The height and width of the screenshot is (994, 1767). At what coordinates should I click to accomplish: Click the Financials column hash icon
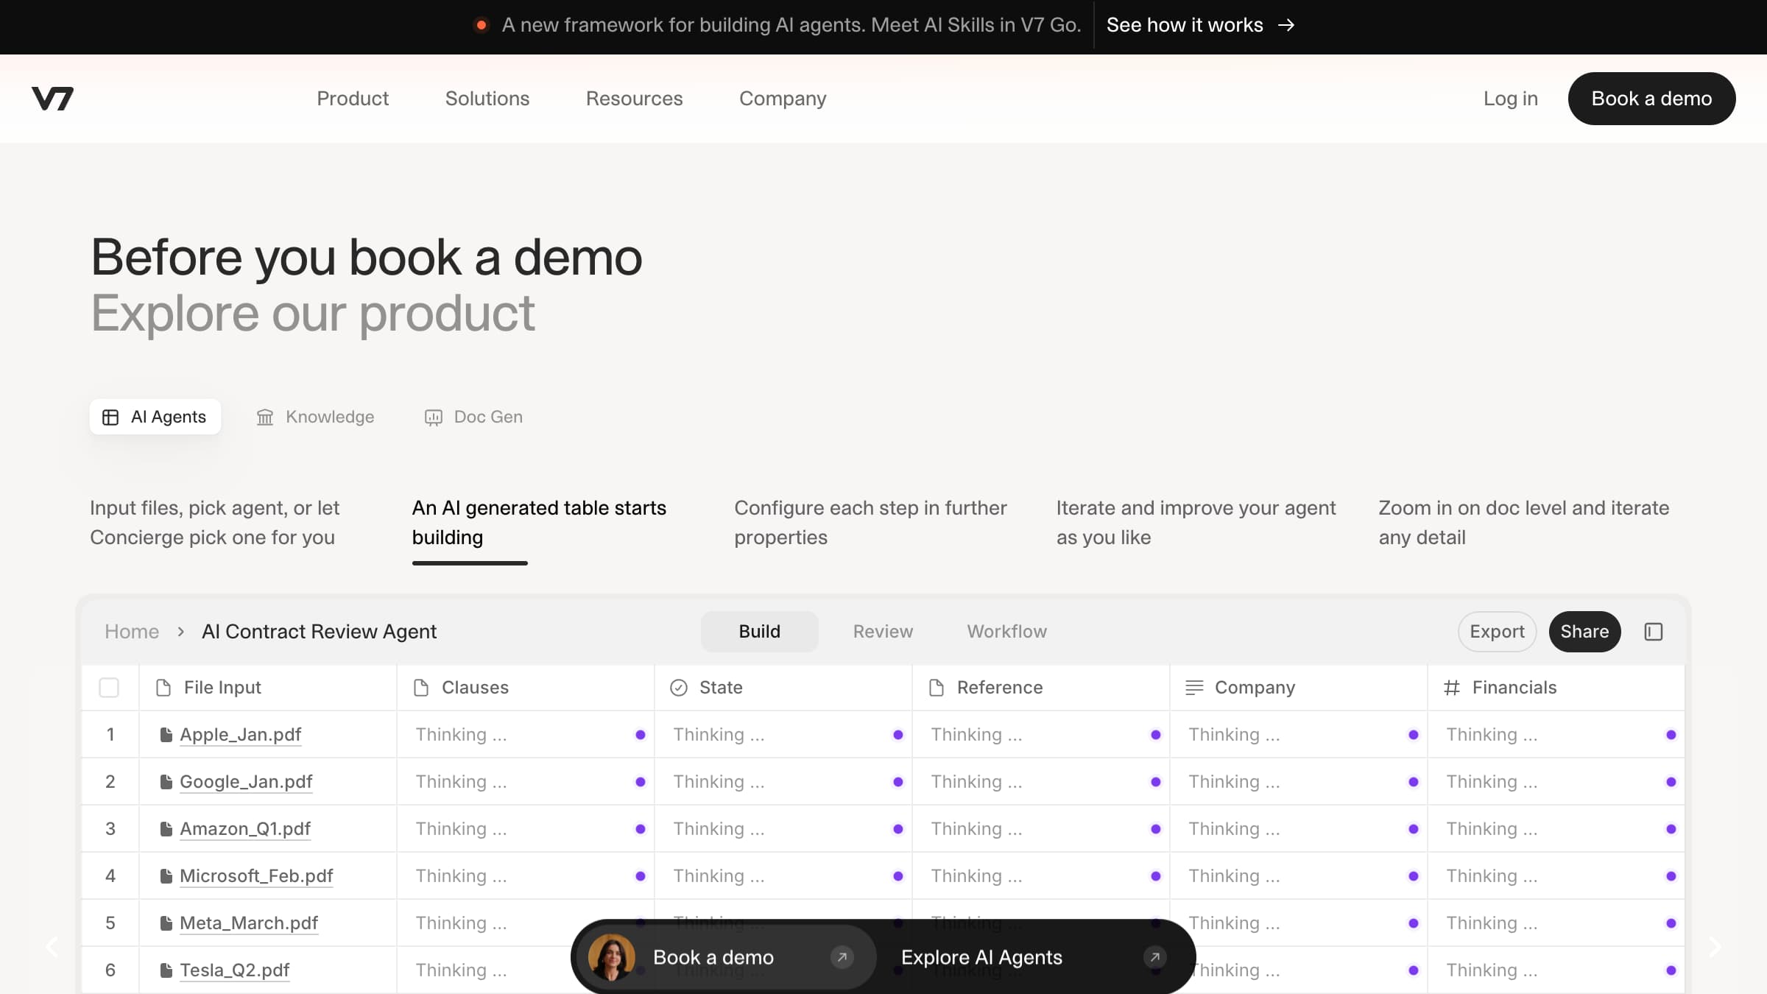tap(1451, 688)
